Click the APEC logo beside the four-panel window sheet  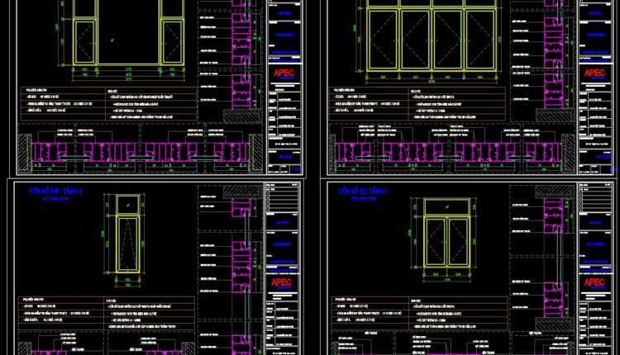pos(594,73)
